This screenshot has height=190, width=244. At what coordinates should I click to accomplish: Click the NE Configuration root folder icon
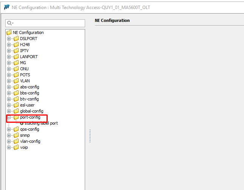tap(9, 32)
